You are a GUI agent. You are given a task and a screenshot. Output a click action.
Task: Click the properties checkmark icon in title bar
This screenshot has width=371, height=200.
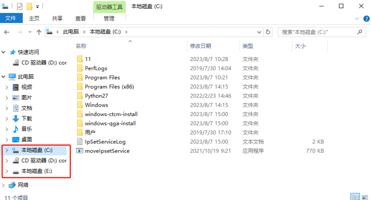pos(19,6)
